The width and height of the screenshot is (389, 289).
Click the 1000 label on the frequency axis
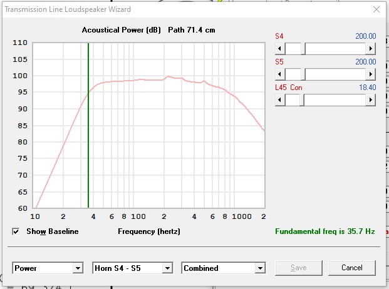pyautogui.click(x=242, y=216)
